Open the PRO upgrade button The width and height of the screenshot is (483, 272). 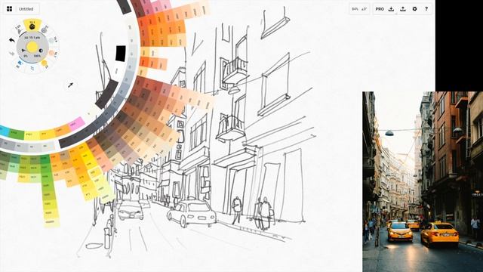(x=380, y=9)
